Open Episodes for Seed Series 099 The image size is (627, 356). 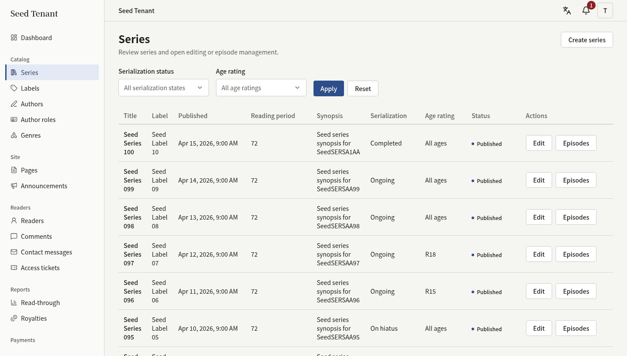coord(576,180)
